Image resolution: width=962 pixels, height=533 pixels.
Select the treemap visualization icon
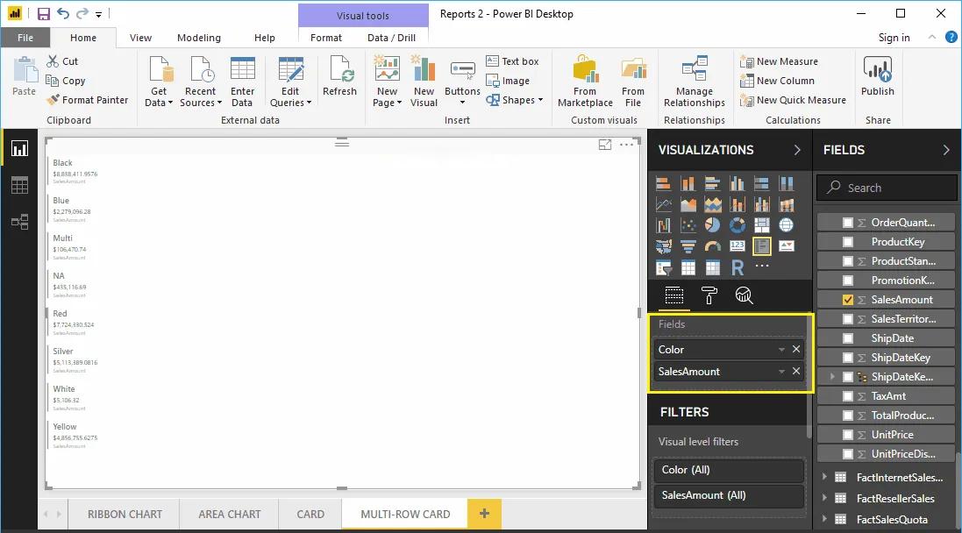click(760, 225)
